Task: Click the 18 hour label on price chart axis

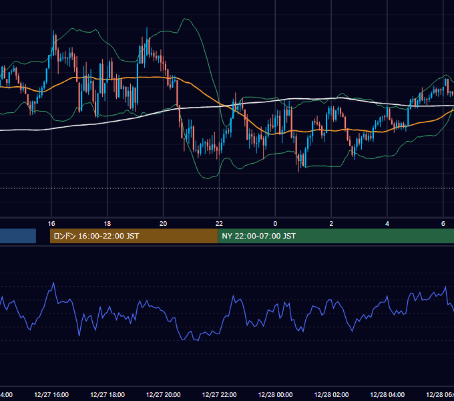Action: pos(107,224)
